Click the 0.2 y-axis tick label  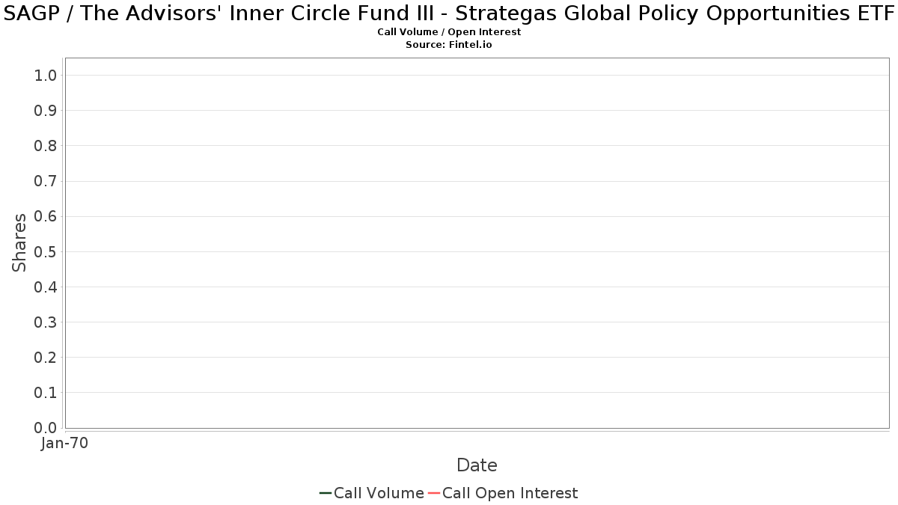point(46,357)
